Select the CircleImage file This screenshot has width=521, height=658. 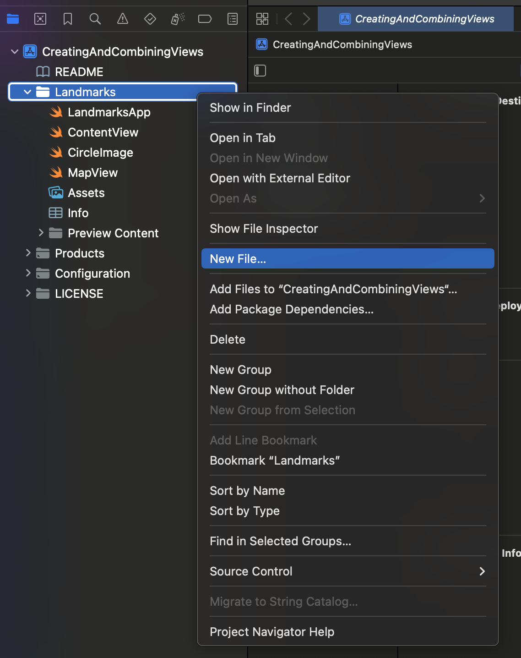pos(100,152)
